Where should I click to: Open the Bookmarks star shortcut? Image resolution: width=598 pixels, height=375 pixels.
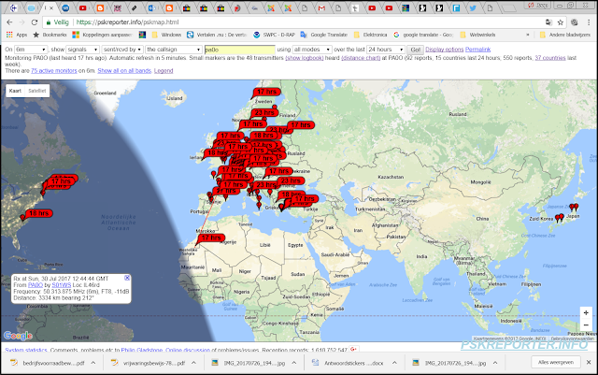click(50, 35)
